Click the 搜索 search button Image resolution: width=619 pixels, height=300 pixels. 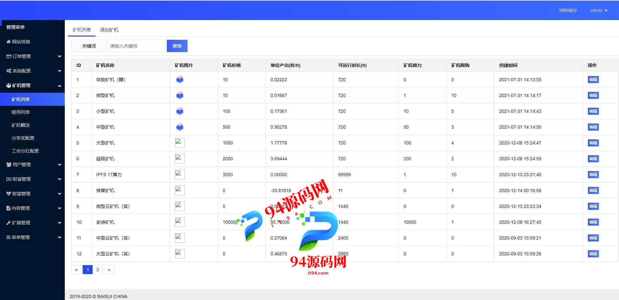click(177, 46)
